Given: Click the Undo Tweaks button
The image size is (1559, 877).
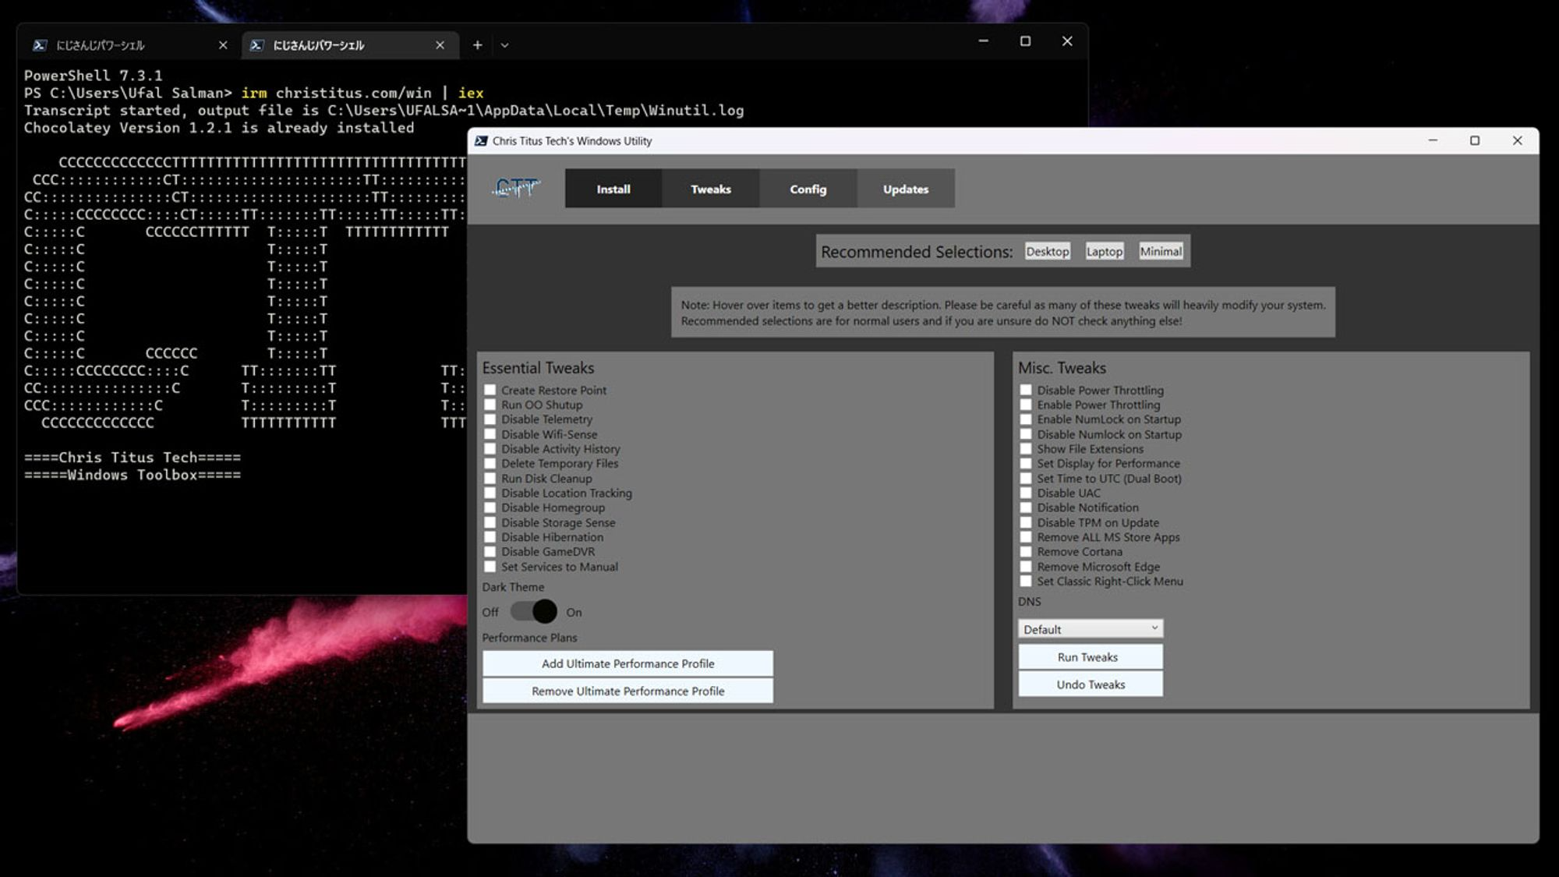Looking at the screenshot, I should coord(1091,684).
